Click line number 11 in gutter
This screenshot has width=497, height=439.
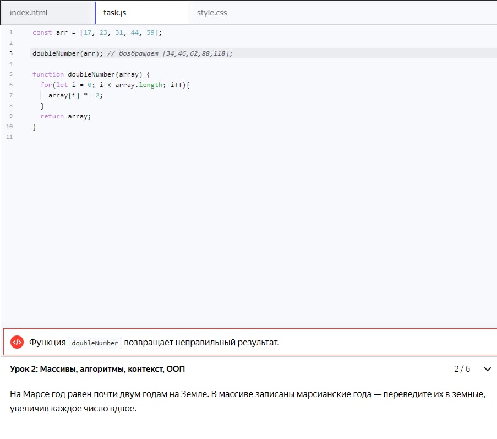coord(9,137)
